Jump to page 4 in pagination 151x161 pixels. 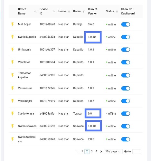tap(96, 151)
